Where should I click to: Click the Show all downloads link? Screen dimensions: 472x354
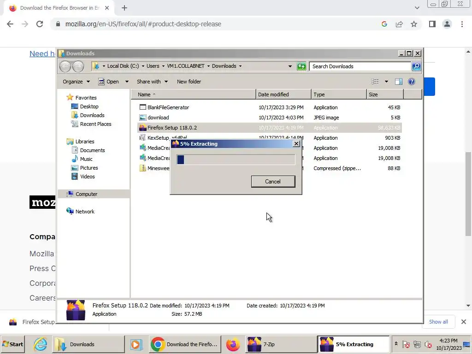point(438,322)
